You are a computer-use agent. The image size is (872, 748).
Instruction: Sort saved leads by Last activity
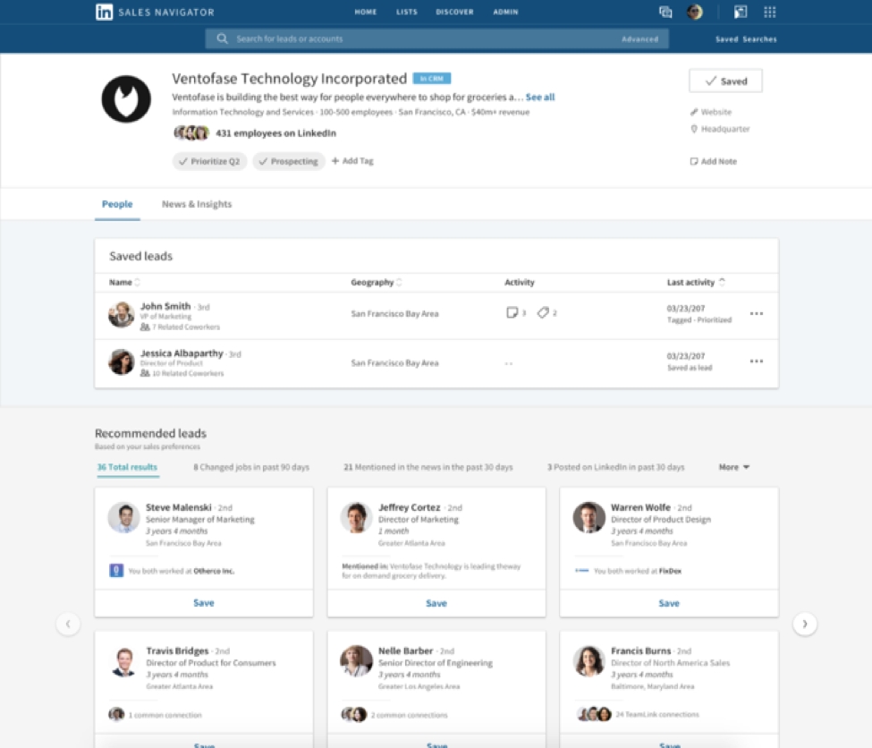[696, 283]
